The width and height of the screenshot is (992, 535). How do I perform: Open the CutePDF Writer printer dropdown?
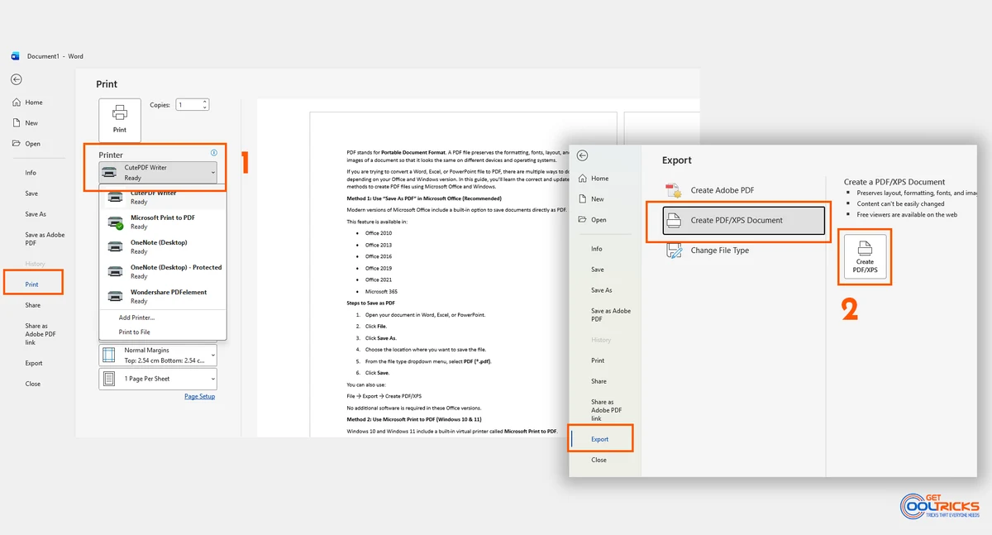point(159,172)
